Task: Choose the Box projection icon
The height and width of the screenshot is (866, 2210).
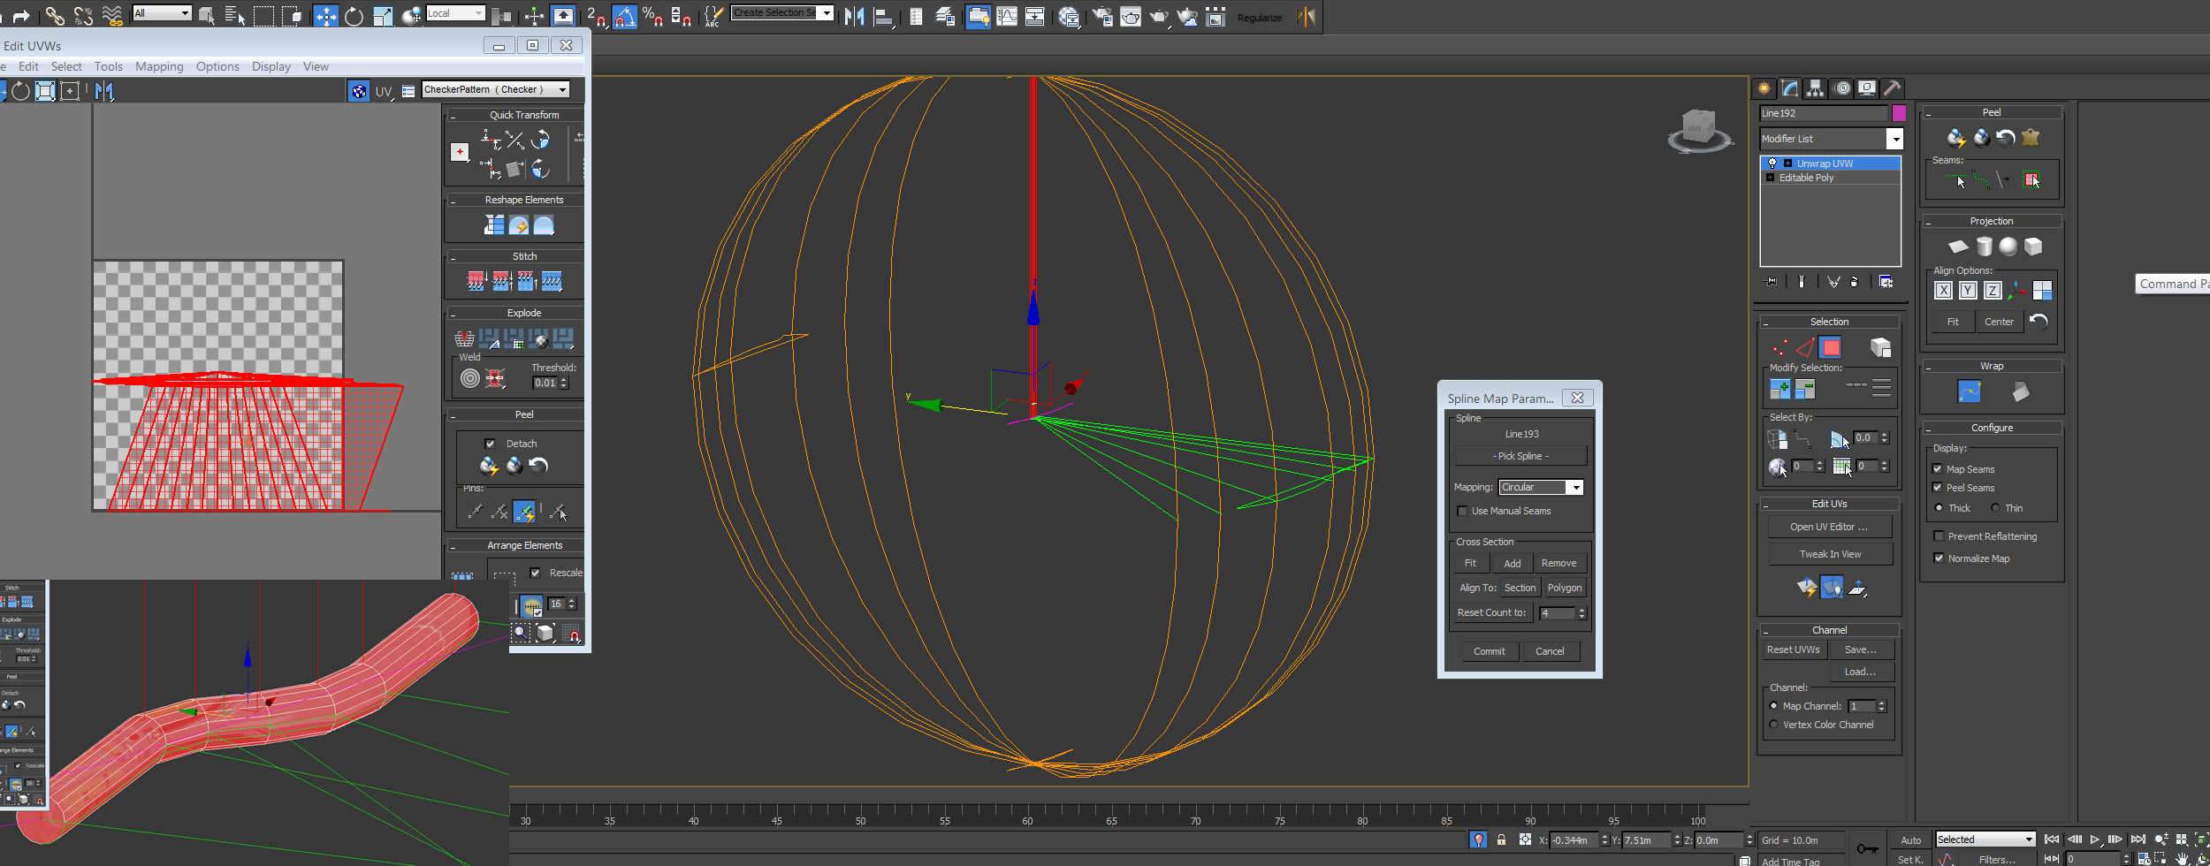Action: (x=2033, y=247)
